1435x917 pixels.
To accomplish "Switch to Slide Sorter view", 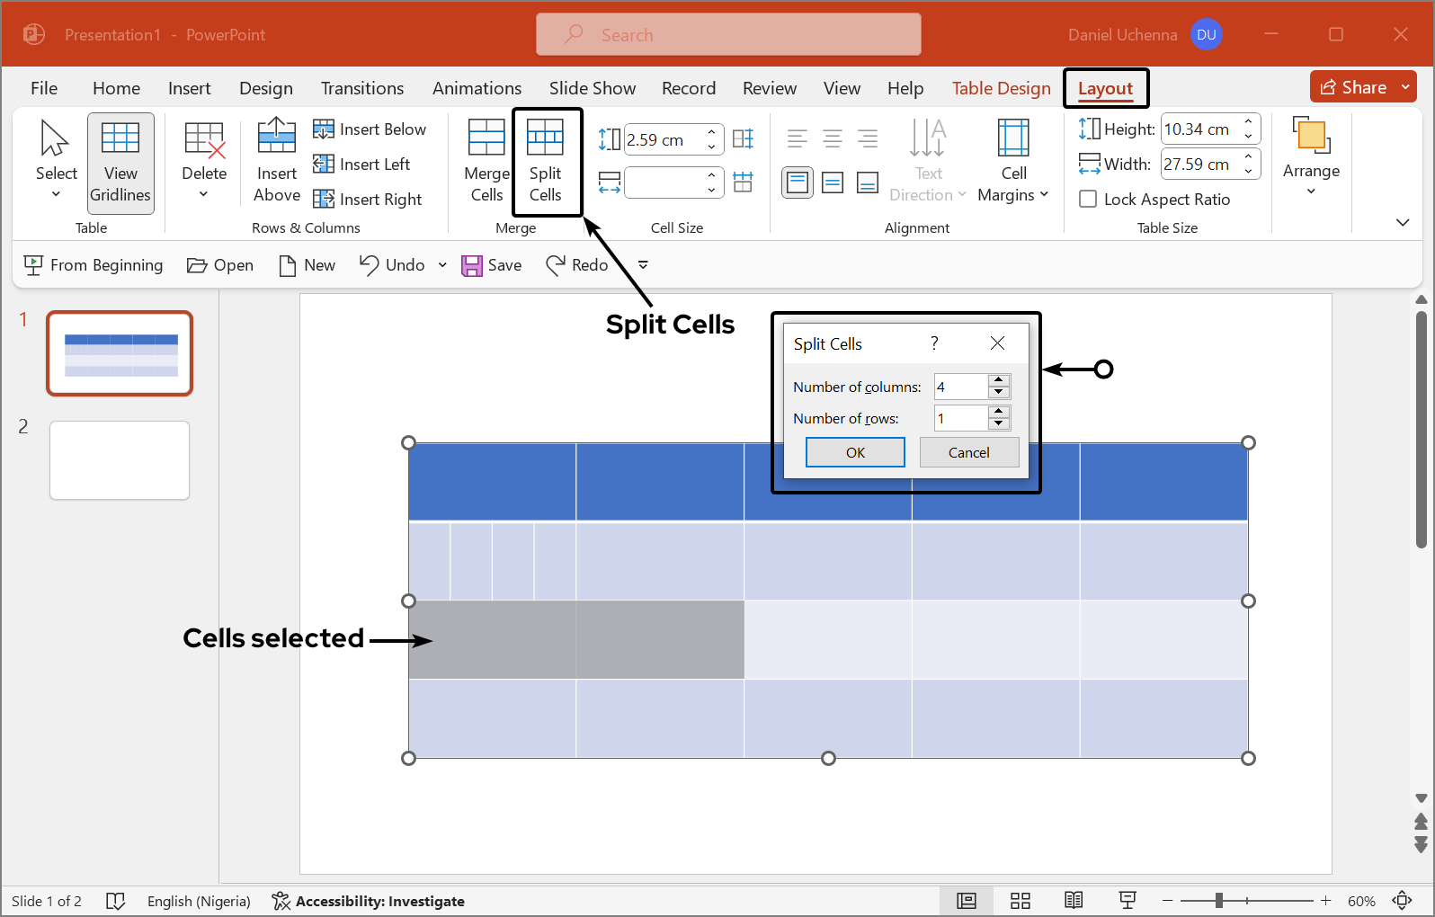I will [x=1021, y=901].
